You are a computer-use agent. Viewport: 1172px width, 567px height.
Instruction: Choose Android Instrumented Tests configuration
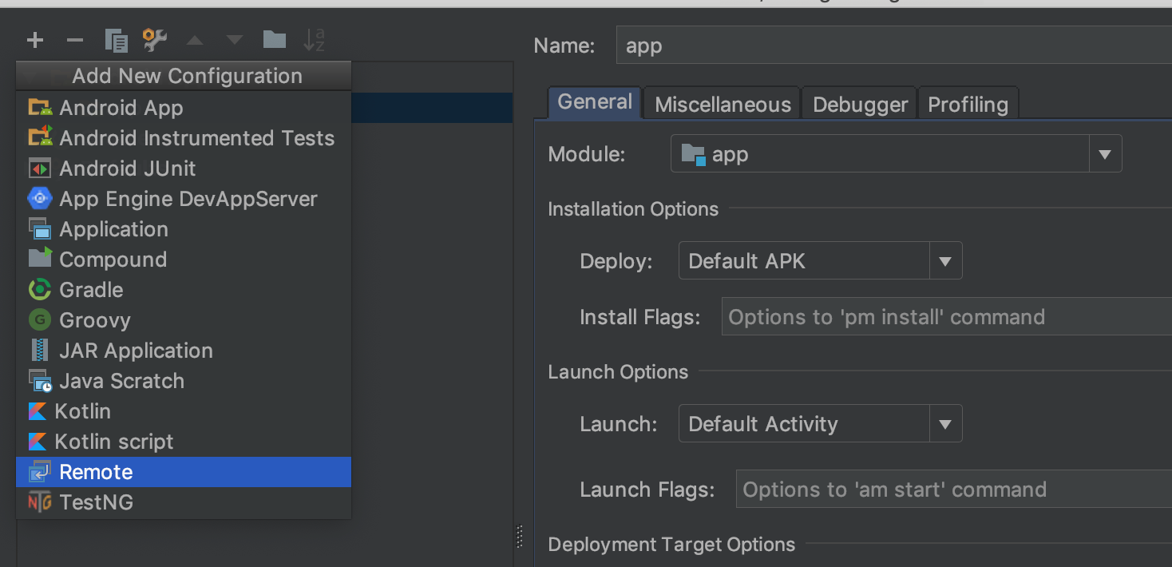tap(196, 138)
